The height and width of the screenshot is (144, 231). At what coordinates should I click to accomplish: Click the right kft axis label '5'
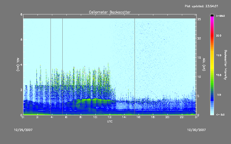(x=198, y=96)
